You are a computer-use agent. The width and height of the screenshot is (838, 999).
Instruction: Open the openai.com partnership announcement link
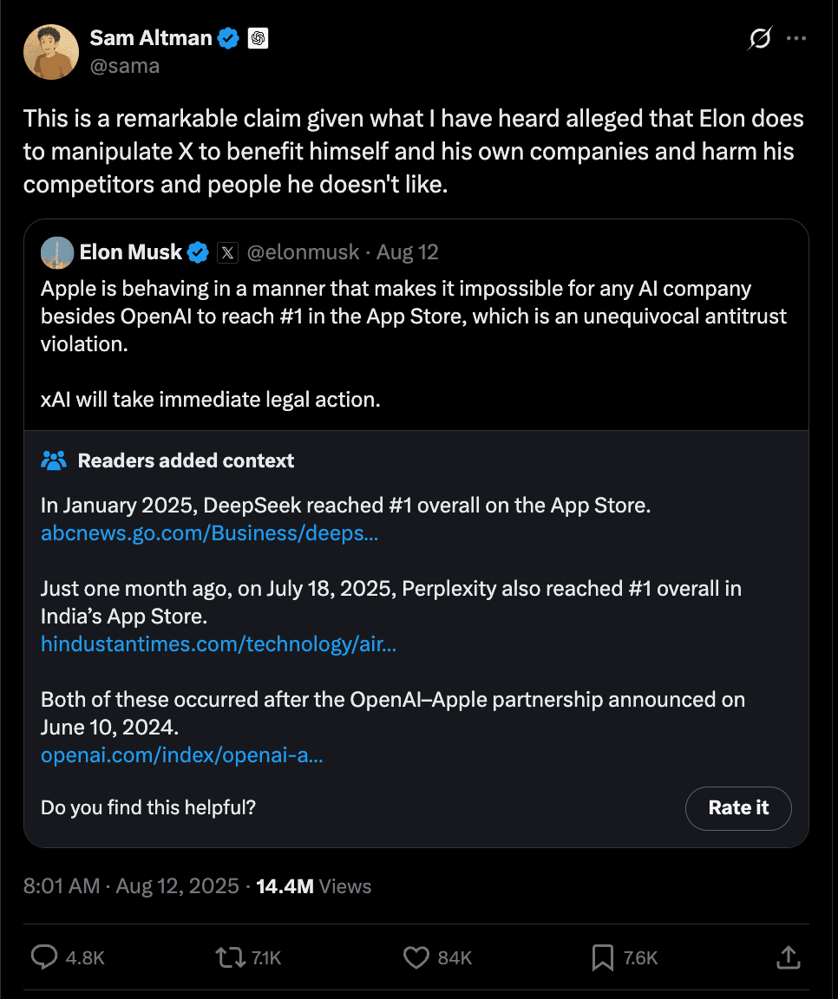click(x=182, y=754)
